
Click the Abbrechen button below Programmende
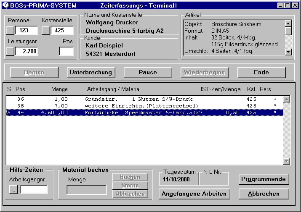pos(264,194)
